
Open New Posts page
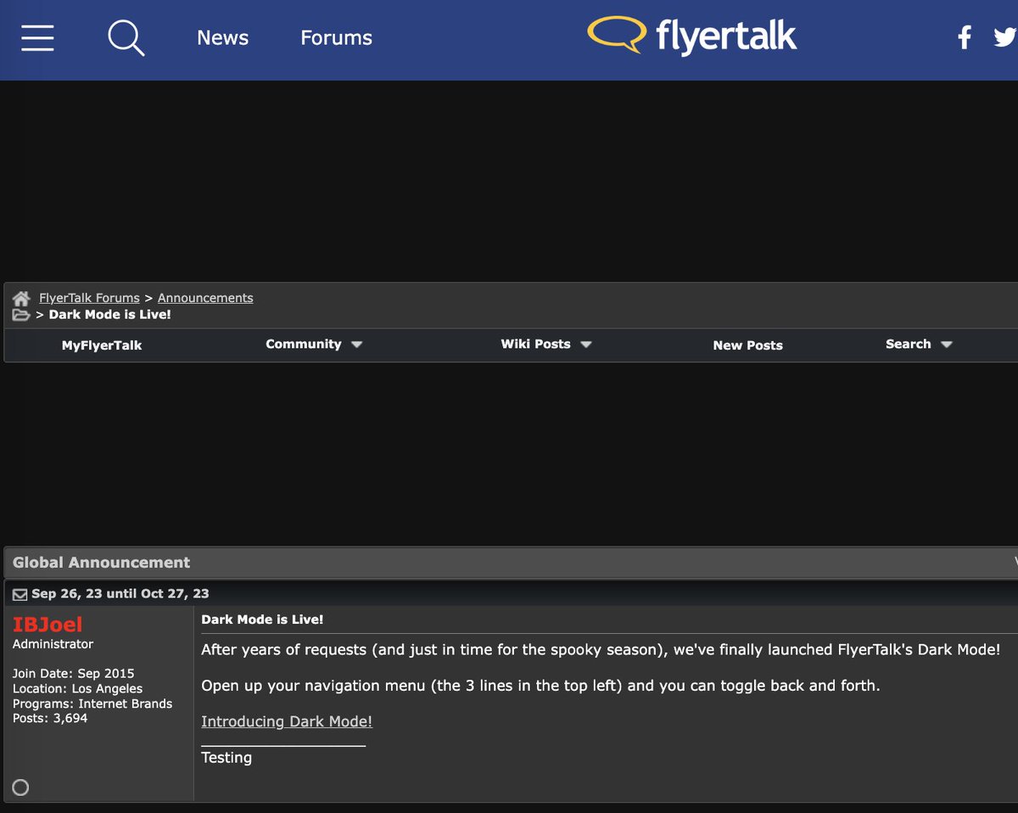pyautogui.click(x=747, y=345)
